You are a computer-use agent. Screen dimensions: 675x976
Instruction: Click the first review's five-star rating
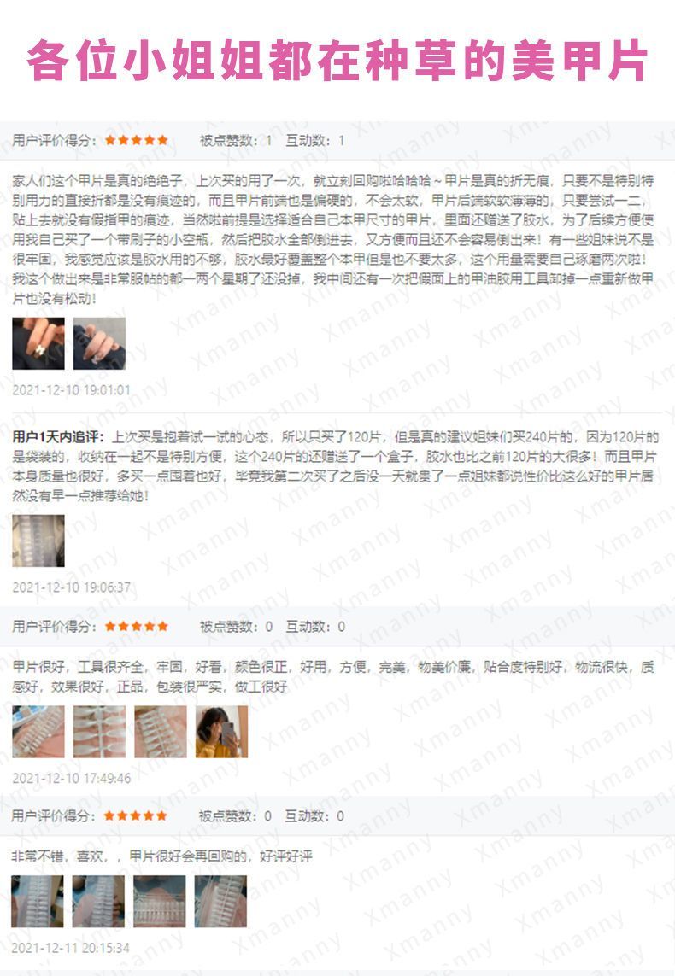tap(137, 140)
